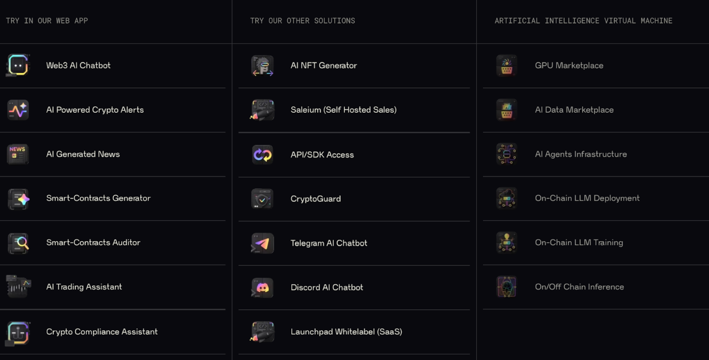Image resolution: width=709 pixels, height=360 pixels.
Task: Click the GPU Marketplace basket icon
Action: coord(506,66)
